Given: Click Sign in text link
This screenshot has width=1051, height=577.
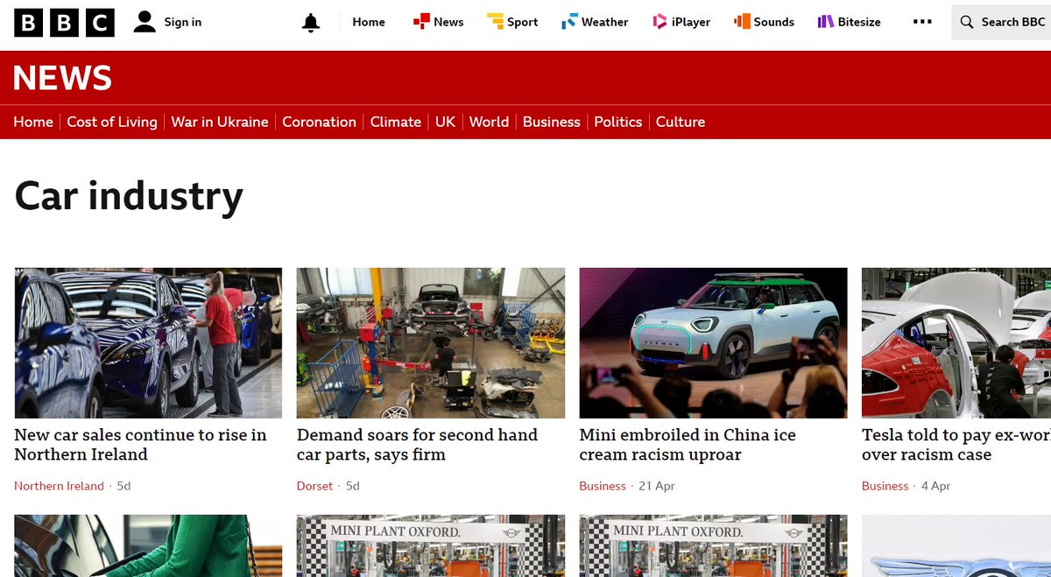Looking at the screenshot, I should pyautogui.click(x=183, y=22).
